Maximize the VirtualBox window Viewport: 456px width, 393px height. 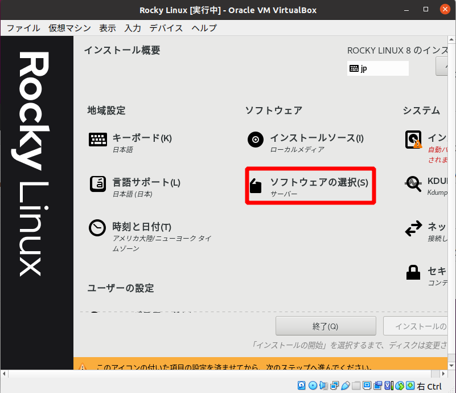tap(426, 9)
